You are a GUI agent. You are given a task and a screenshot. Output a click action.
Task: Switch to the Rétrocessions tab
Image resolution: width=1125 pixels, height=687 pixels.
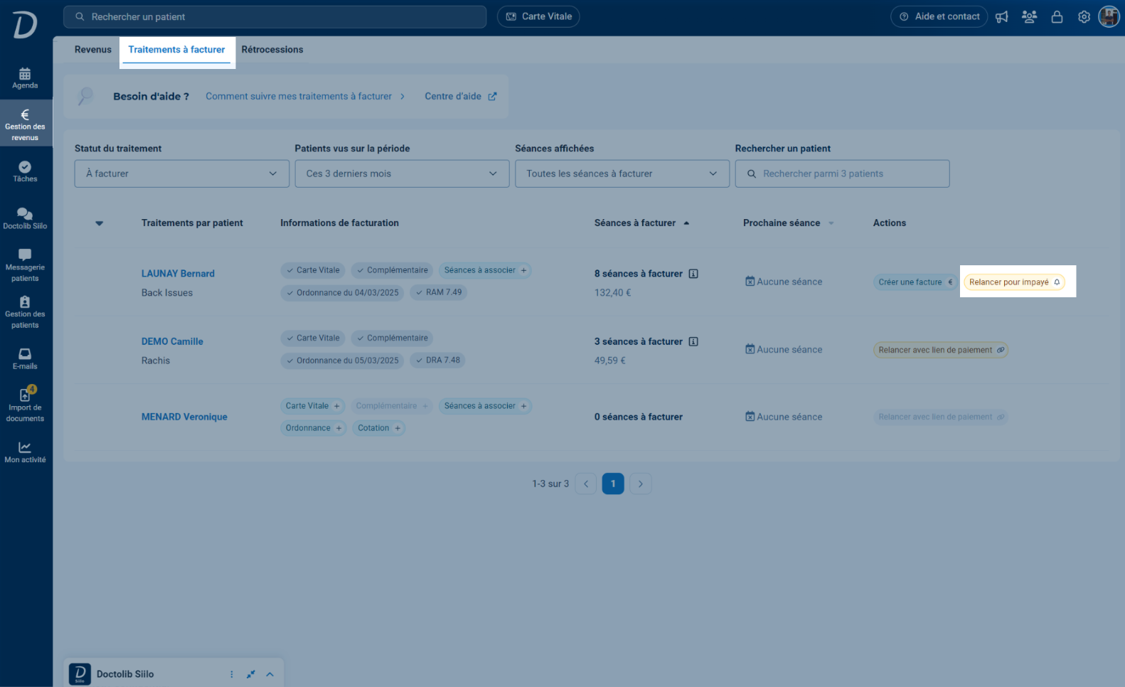click(x=272, y=50)
